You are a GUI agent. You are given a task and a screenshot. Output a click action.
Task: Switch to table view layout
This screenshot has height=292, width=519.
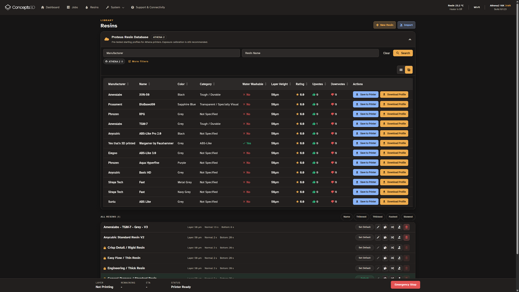(x=409, y=70)
